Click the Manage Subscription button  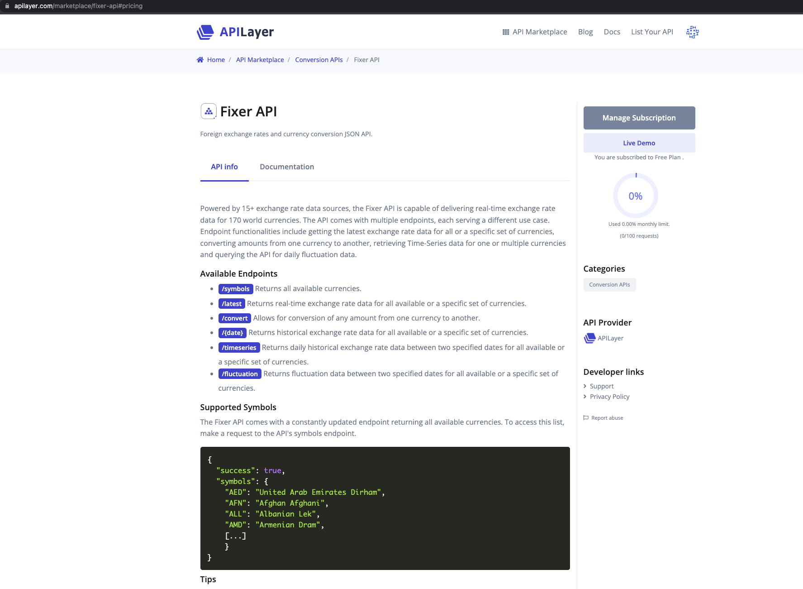tap(639, 118)
